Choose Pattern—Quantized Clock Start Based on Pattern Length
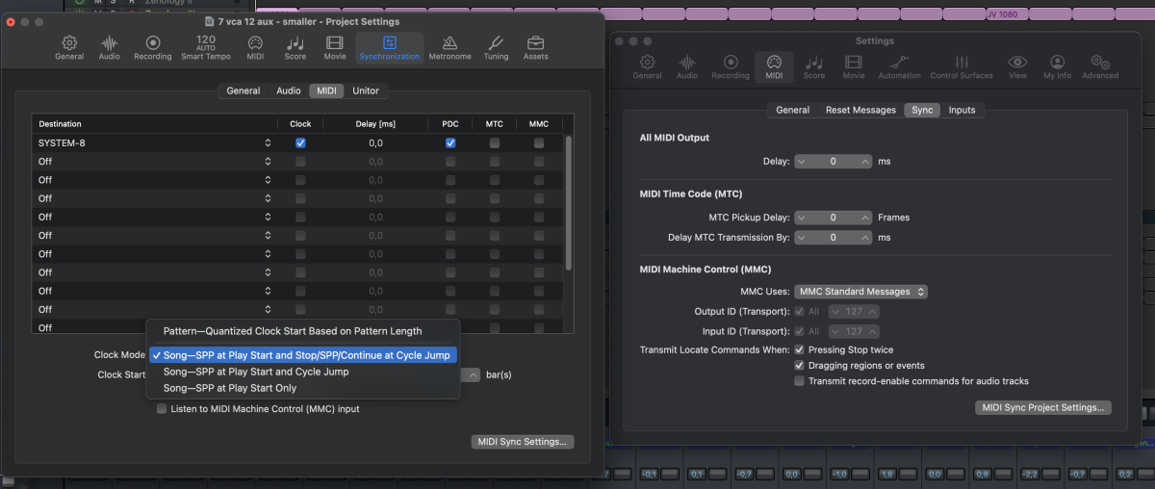 [293, 331]
